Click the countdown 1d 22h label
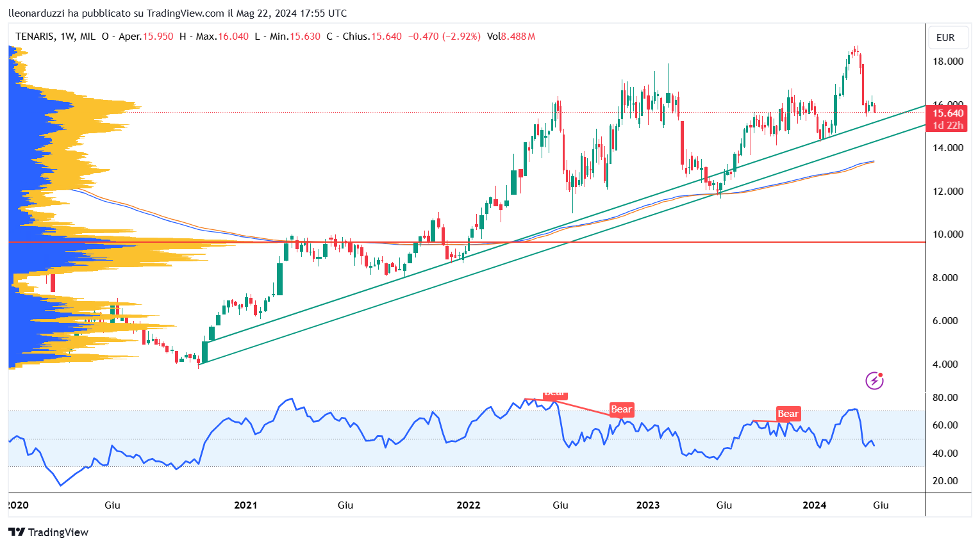This screenshot has height=547, width=980. click(948, 126)
